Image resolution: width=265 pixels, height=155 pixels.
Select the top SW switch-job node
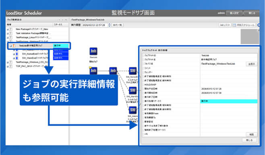pos(132,71)
